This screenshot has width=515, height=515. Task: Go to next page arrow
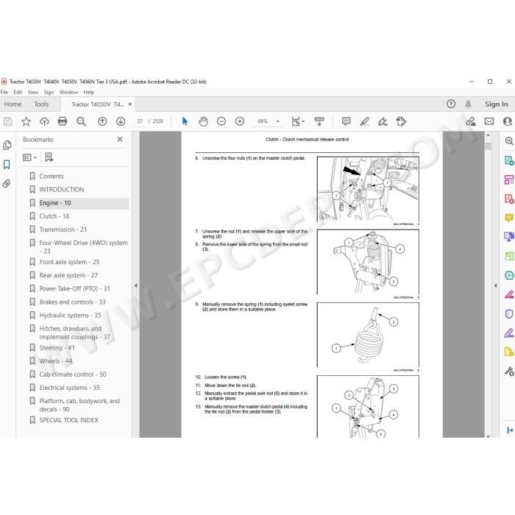[121, 121]
